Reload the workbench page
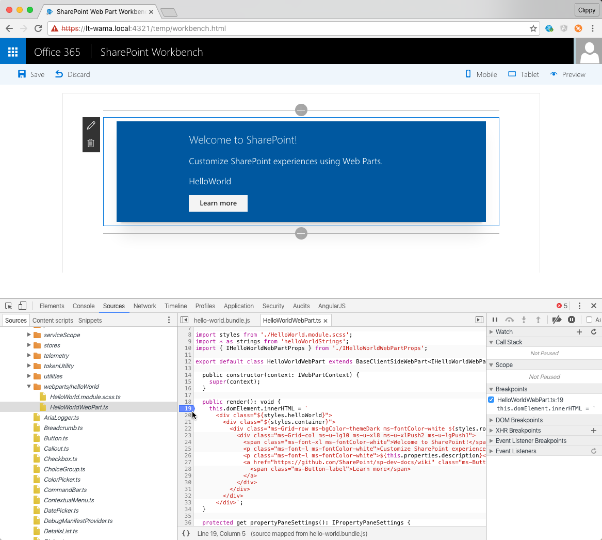 (38, 28)
